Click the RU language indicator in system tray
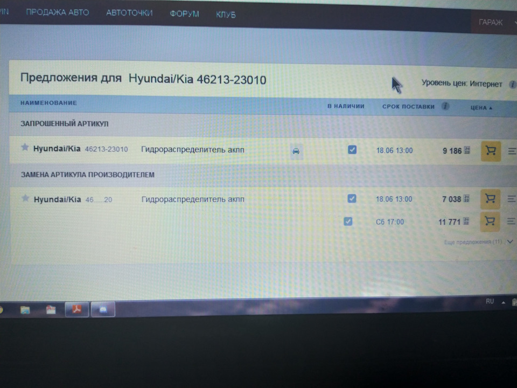The image size is (517, 388). click(489, 301)
